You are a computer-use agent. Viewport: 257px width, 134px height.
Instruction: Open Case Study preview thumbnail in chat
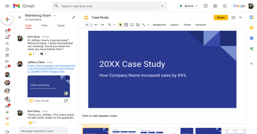[x=49, y=86]
